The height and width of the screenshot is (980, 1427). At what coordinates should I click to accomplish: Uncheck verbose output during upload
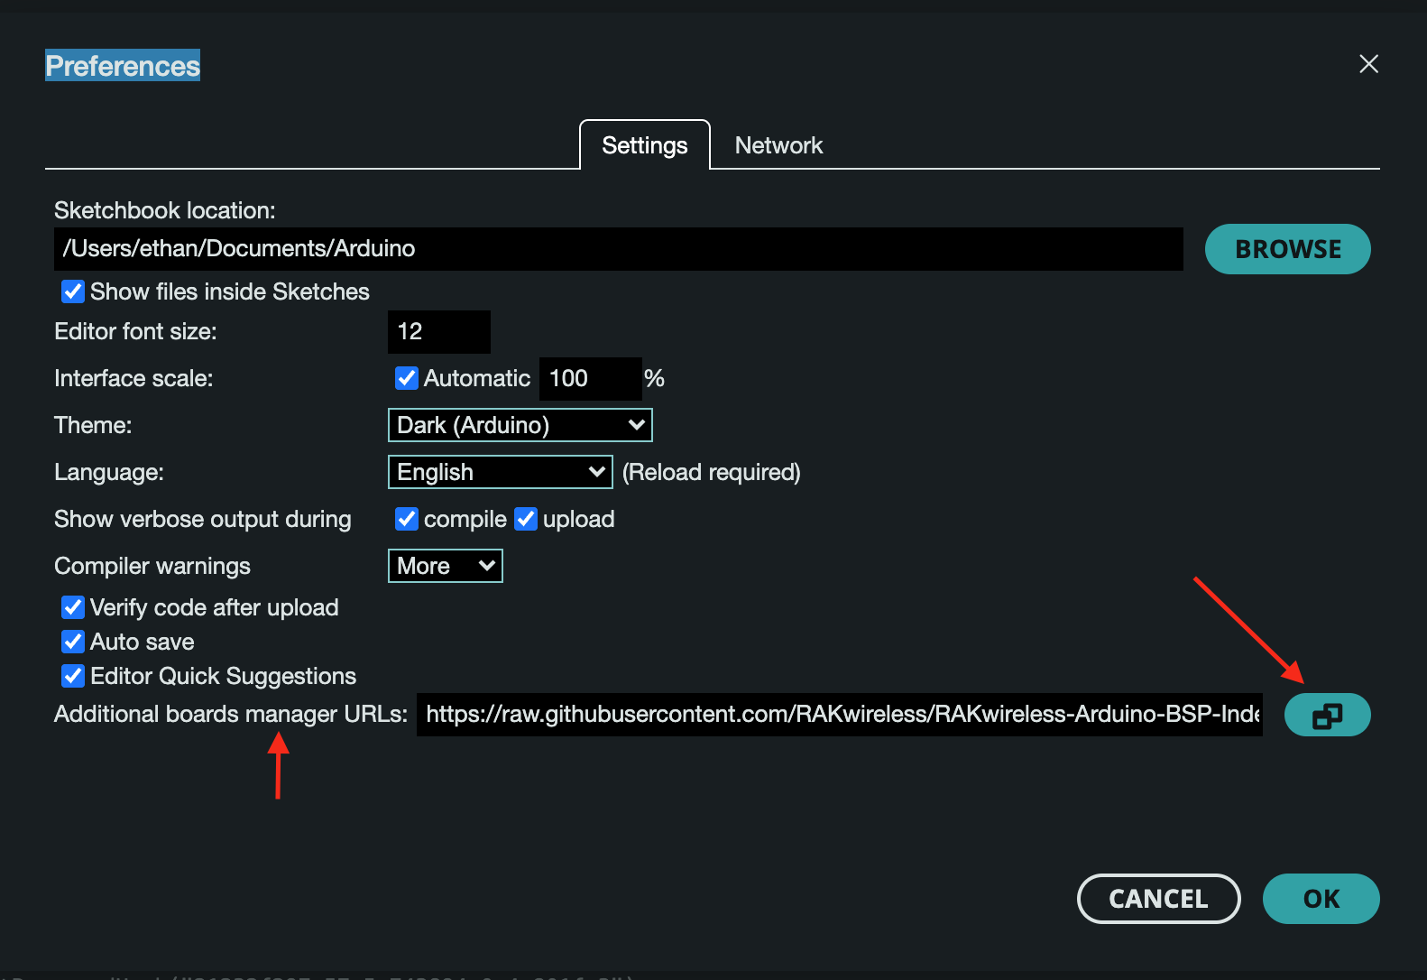526,519
